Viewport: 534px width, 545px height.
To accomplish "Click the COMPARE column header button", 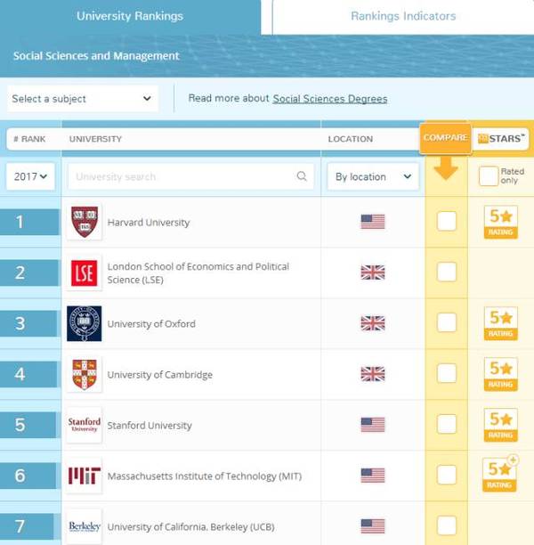I will [445, 138].
